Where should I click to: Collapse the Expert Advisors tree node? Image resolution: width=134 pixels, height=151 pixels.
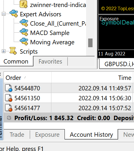(x=4, y=14)
